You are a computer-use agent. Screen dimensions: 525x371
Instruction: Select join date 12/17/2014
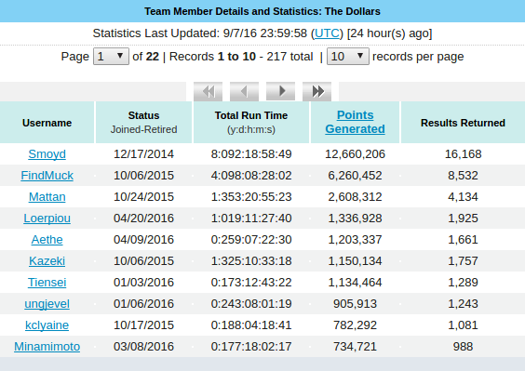coord(143,154)
